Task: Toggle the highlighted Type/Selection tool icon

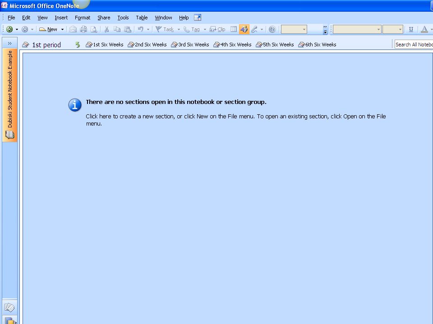Action: click(x=244, y=29)
